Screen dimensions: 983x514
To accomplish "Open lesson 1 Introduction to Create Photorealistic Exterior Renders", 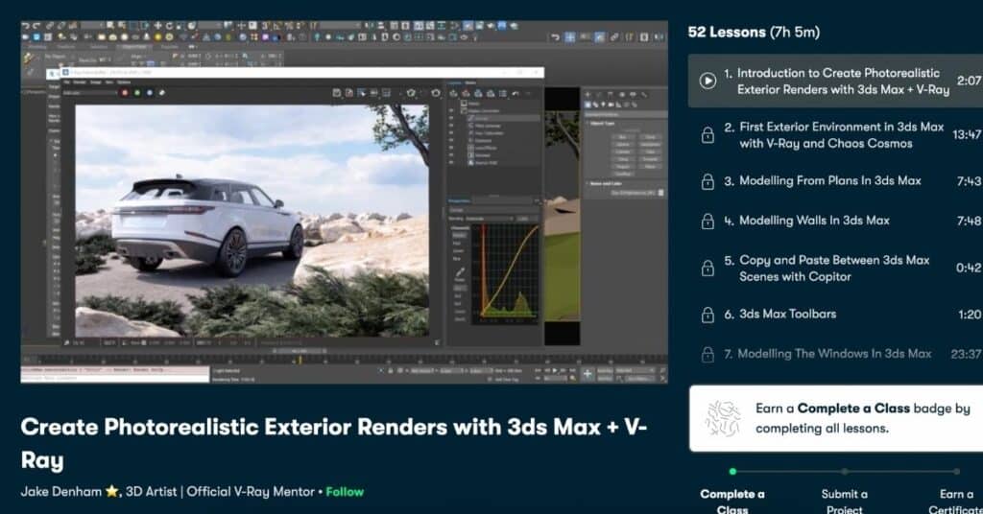I will click(x=835, y=81).
